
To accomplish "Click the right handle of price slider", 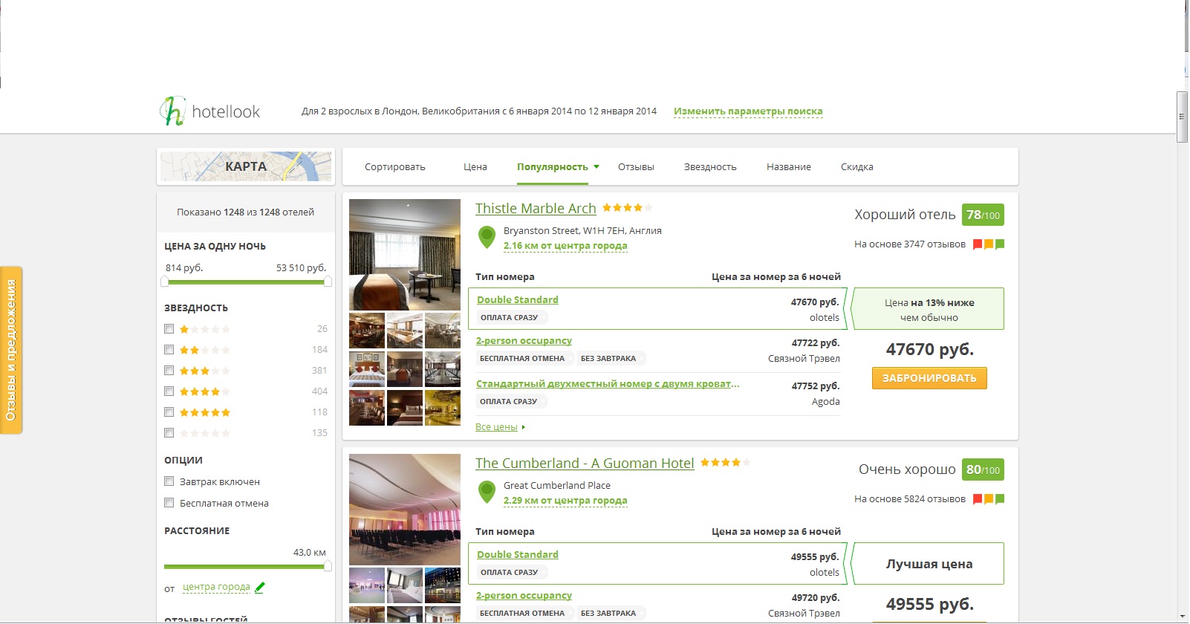I will click(328, 282).
